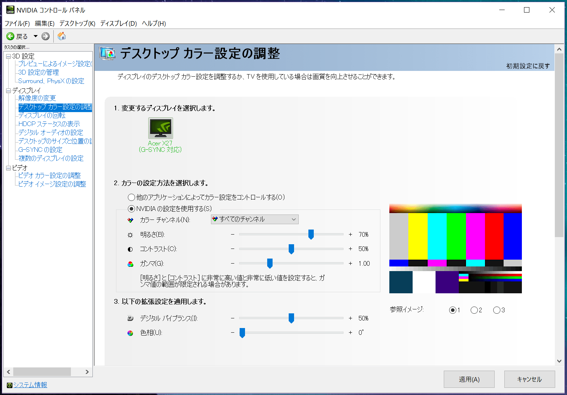The width and height of the screenshot is (567, 395).
Task: Open the Back history dropdown arrow
Action: [35, 36]
